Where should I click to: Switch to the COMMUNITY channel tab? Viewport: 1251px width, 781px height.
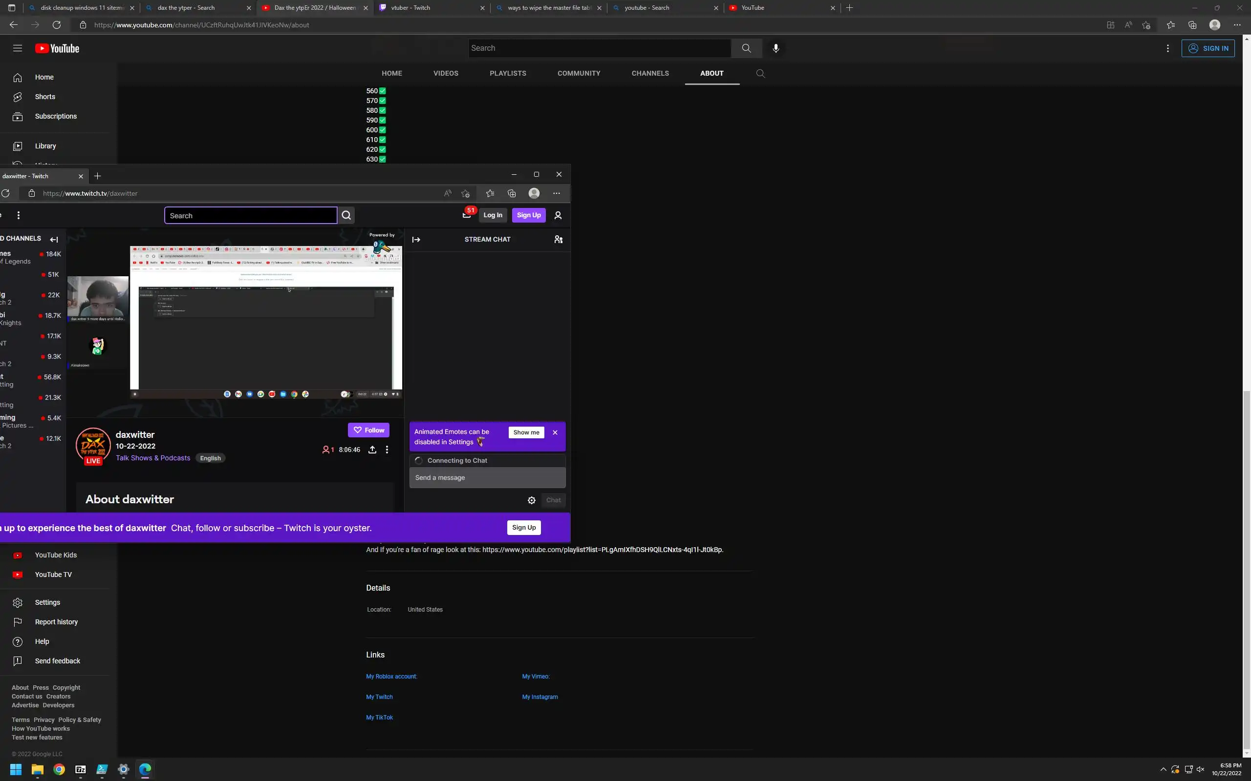click(579, 73)
